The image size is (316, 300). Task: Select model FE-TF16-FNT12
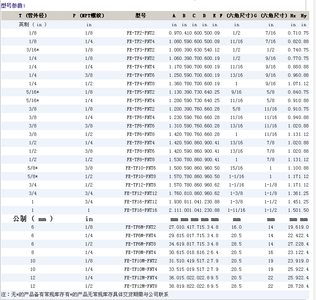tap(140, 202)
